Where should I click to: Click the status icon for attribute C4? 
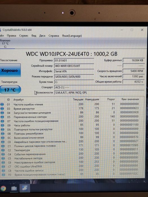[x=3, y=154]
